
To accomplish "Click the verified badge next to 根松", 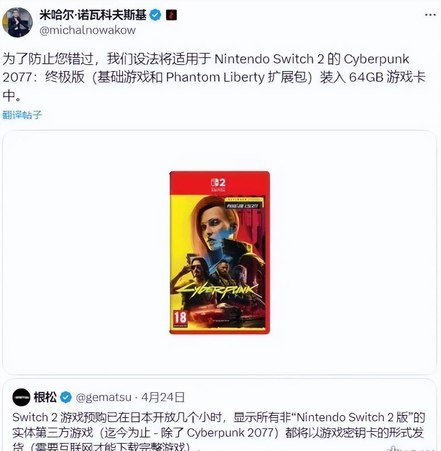I will point(66,397).
